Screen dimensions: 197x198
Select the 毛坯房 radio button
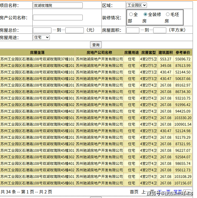click(168, 14)
